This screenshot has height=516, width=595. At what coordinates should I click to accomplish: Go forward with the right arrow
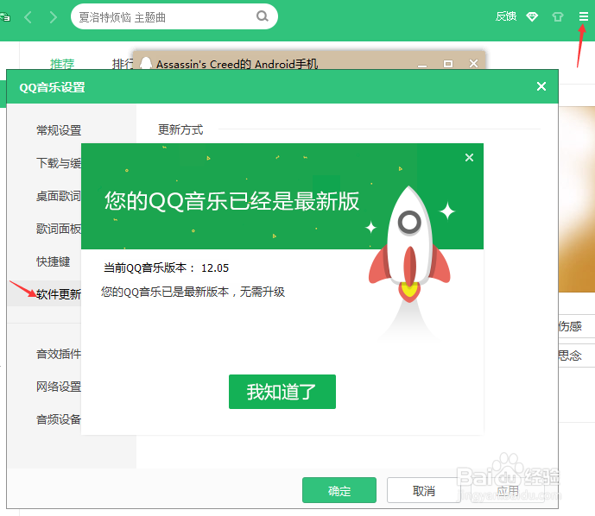tap(54, 17)
